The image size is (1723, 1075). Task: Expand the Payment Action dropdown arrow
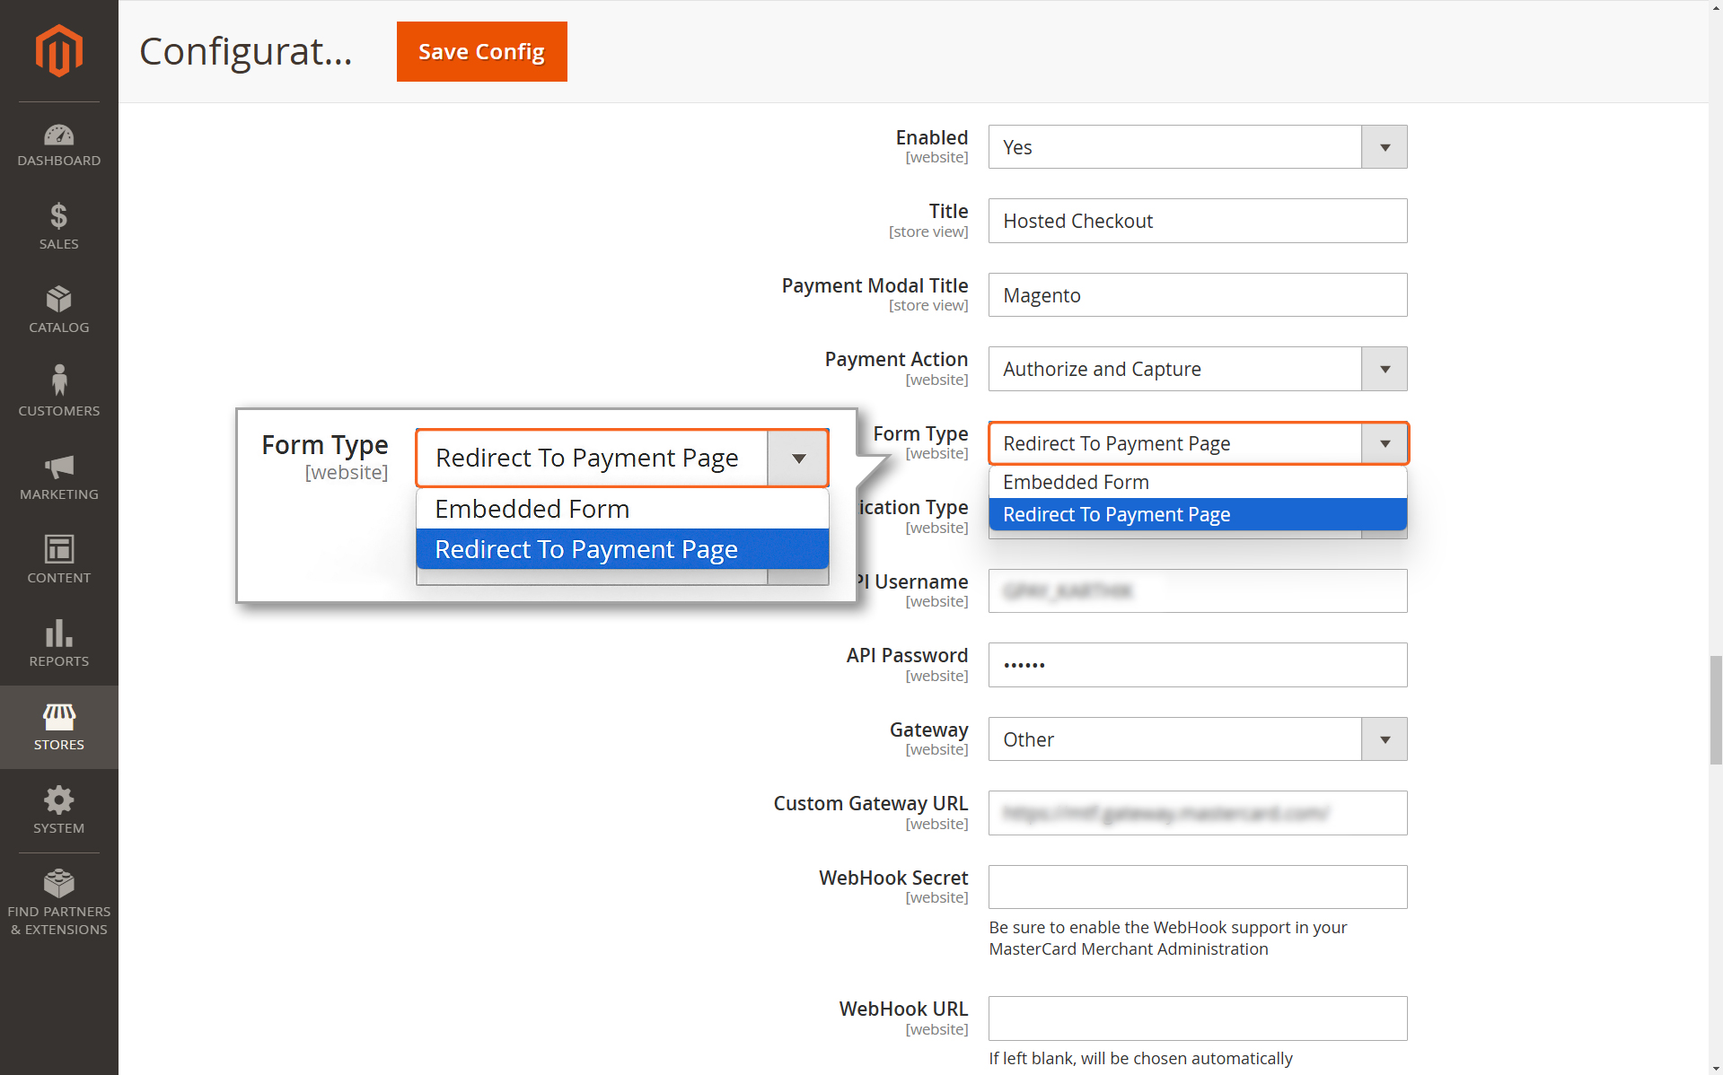click(1385, 369)
